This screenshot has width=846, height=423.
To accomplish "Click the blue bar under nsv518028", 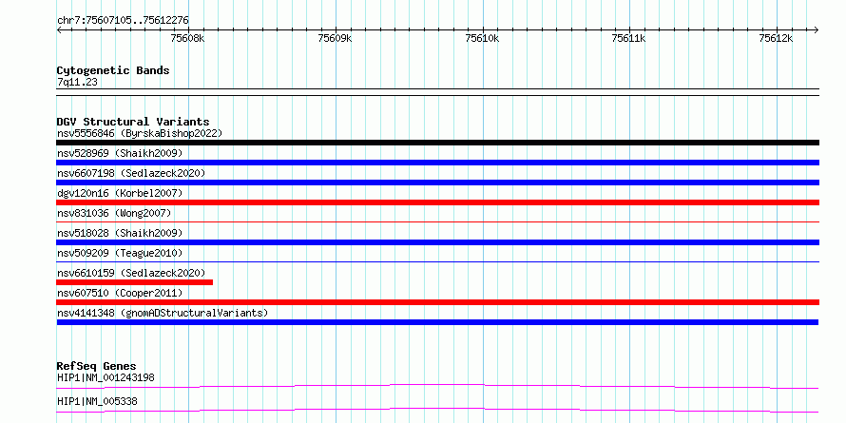I will tap(437, 242).
